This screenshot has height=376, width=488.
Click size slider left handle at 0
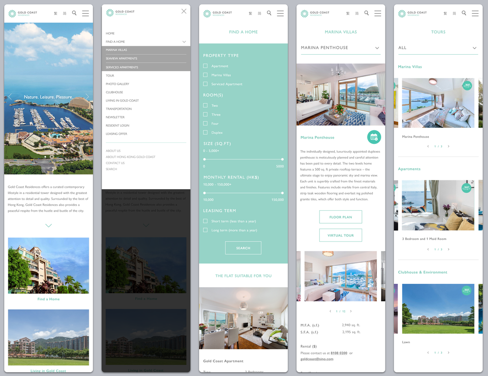204,159
